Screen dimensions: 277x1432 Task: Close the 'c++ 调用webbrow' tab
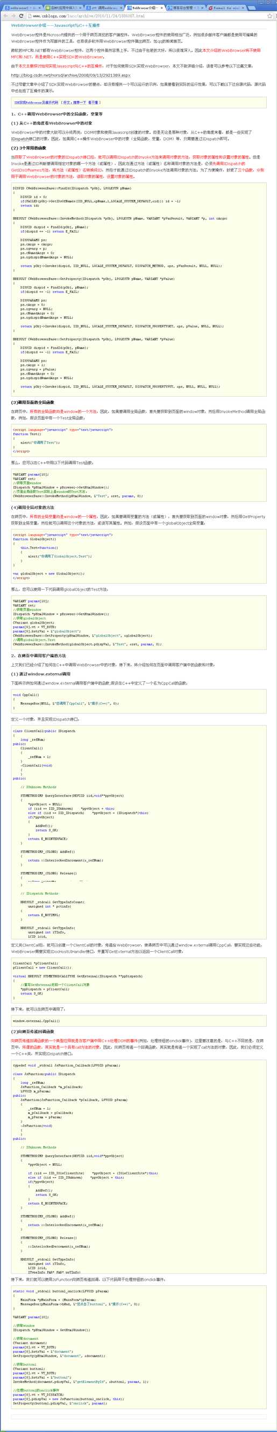click(x=120, y=8)
